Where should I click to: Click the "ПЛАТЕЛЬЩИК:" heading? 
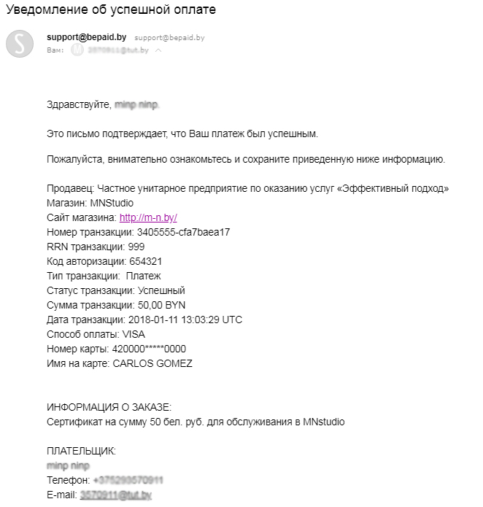pyautogui.click(x=81, y=451)
